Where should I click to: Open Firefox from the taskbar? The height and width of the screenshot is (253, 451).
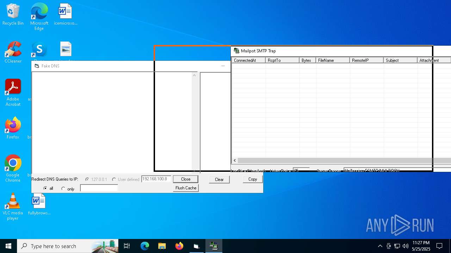click(x=179, y=246)
